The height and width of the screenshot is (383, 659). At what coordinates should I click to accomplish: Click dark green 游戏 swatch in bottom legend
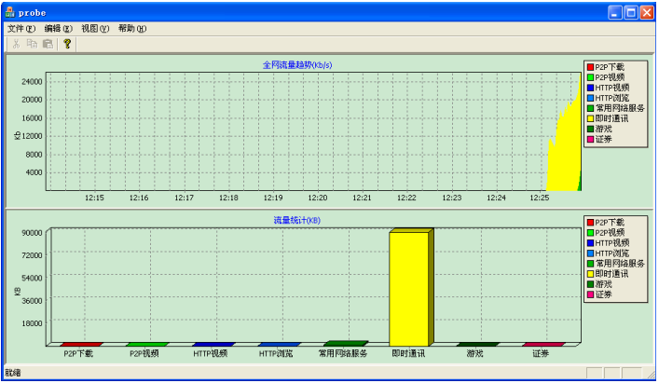(x=590, y=284)
